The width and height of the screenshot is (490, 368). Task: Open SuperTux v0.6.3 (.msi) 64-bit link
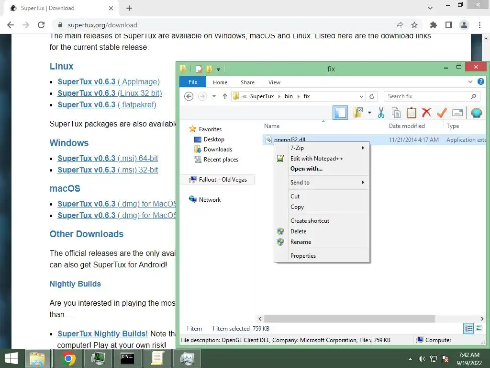coord(108,158)
